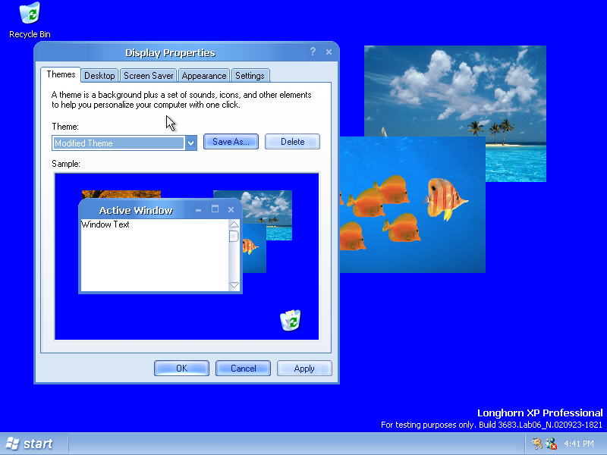Select the Themes tab

[x=61, y=74]
